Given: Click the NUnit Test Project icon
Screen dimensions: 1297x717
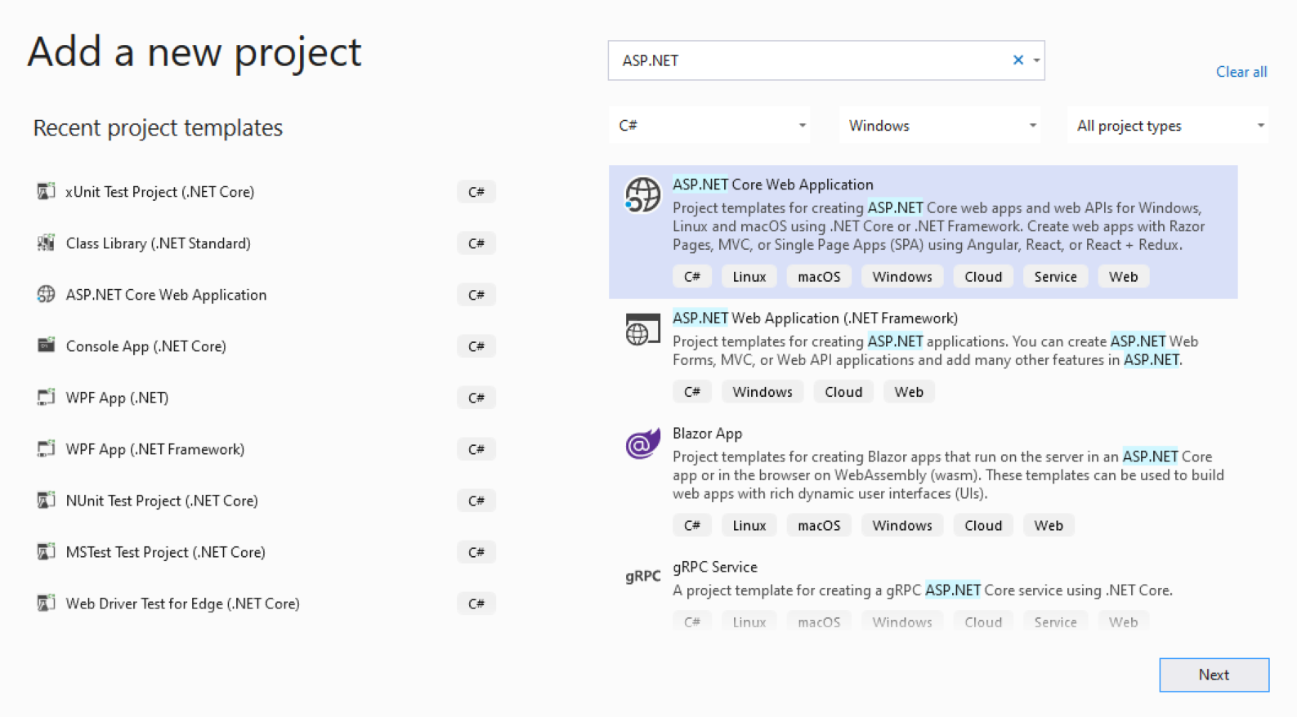Looking at the screenshot, I should [x=46, y=500].
